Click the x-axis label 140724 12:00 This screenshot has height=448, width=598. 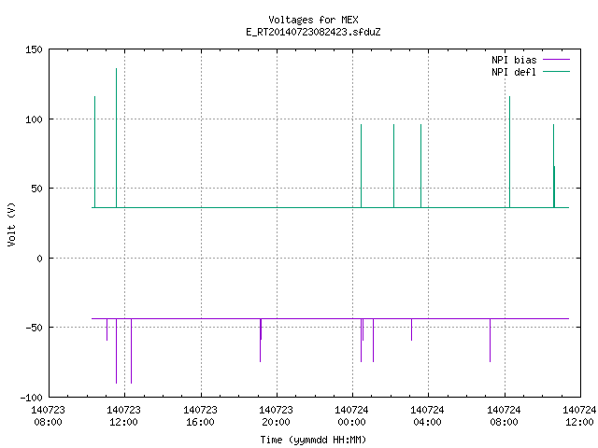[579, 415]
